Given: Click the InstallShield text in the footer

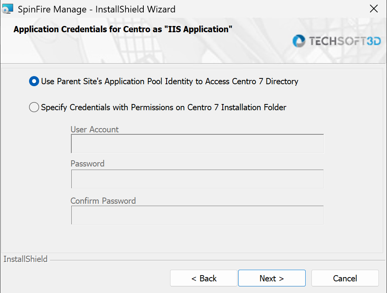Looking at the screenshot, I should 26,259.
